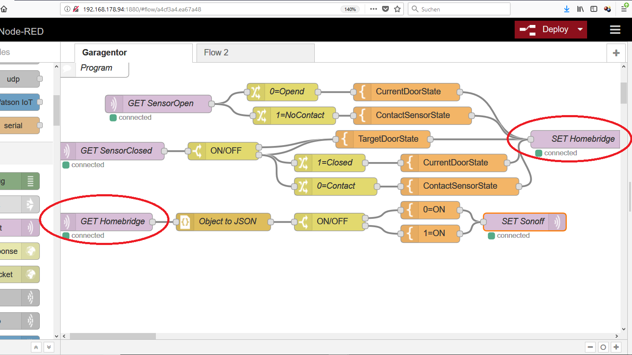The image size is (632, 355).
Task: Click the TargetDoorState template node
Action: click(388, 139)
